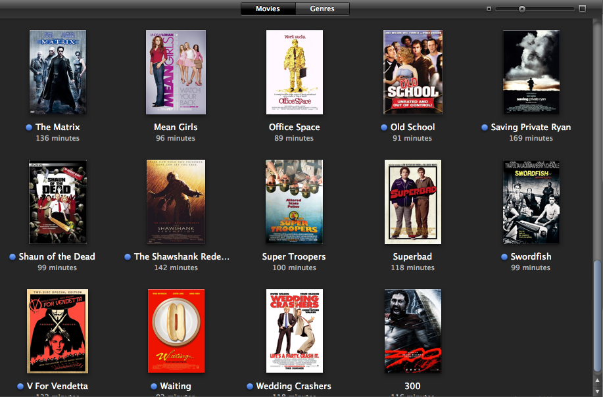This screenshot has width=603, height=397.
Task: Switch to the Genres tab
Action: click(x=322, y=9)
